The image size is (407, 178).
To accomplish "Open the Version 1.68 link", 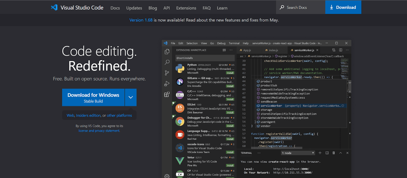I will [141, 20].
